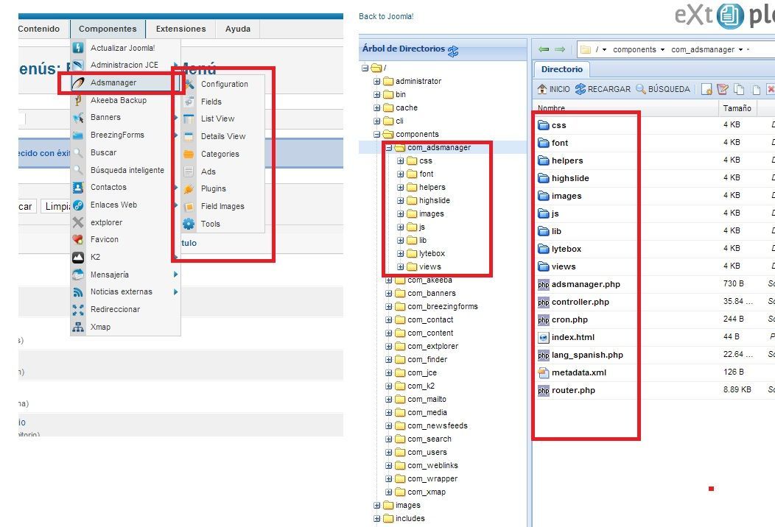Collapse the components folder in tree
Screen dimensions: 775x527
[376, 135]
